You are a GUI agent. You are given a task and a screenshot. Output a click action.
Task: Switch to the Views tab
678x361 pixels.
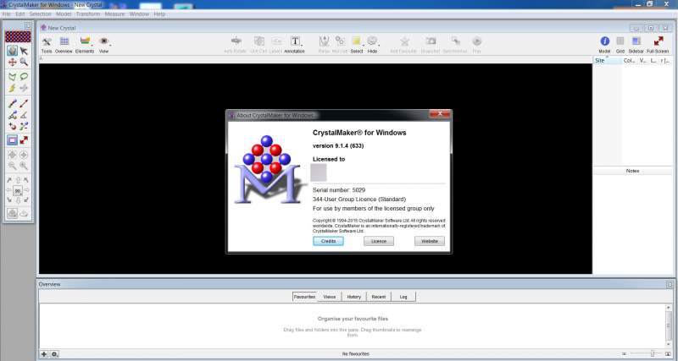[x=330, y=297]
